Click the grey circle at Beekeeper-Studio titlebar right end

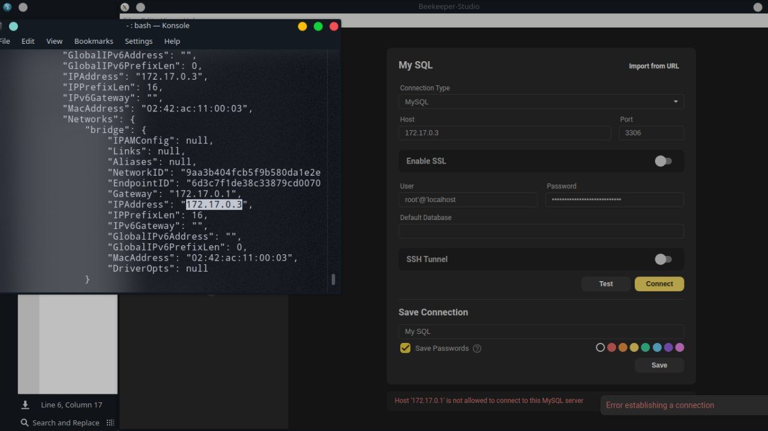tap(757, 7)
